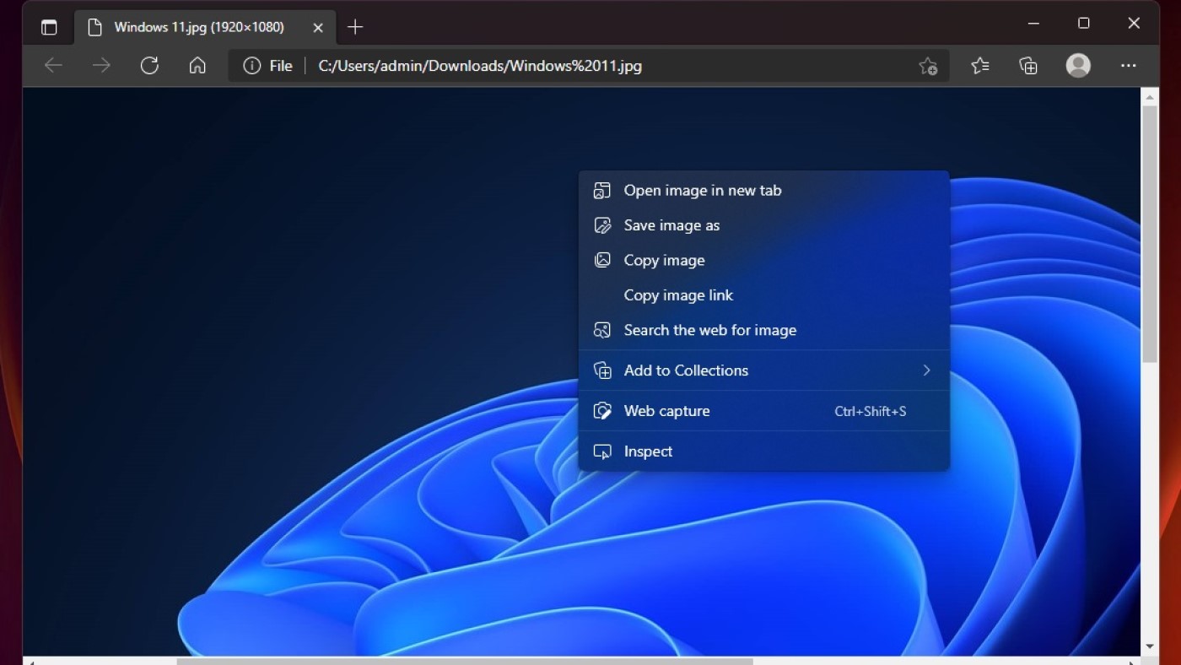Start Web capture from context menu
This screenshot has width=1181, height=665.
click(x=763, y=411)
